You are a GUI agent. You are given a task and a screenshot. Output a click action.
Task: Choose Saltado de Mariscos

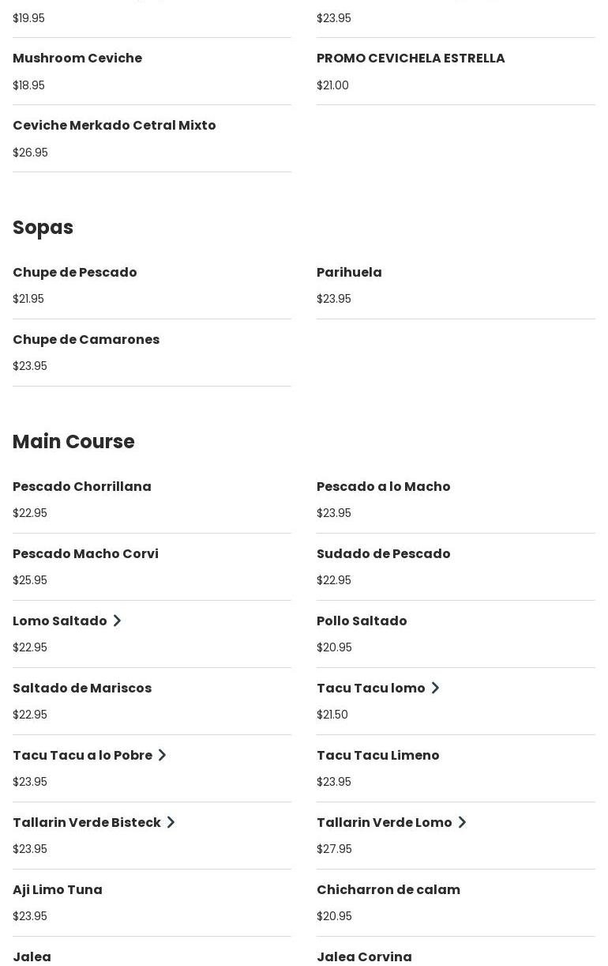[82, 689]
